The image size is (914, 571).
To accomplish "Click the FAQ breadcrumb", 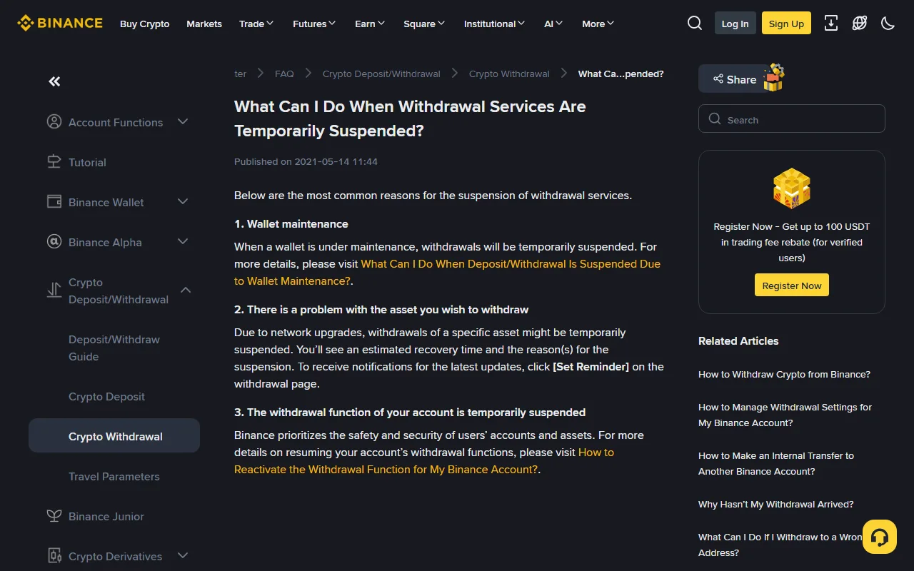I will coord(284,74).
